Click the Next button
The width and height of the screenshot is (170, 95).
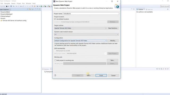[x=89, y=75]
